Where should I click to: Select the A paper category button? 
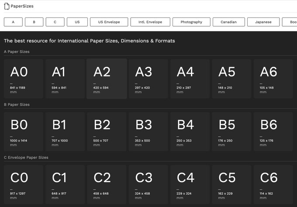point(13,22)
